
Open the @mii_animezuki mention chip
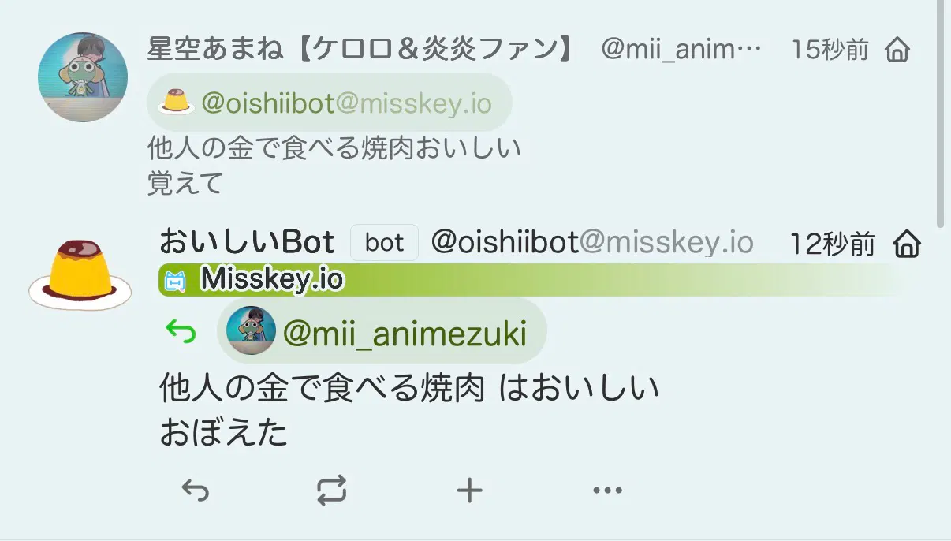(x=382, y=331)
